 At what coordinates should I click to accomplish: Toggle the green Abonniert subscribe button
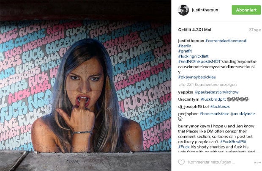point(246,10)
